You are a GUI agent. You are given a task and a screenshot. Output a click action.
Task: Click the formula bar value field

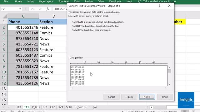click(x=60, y=9)
